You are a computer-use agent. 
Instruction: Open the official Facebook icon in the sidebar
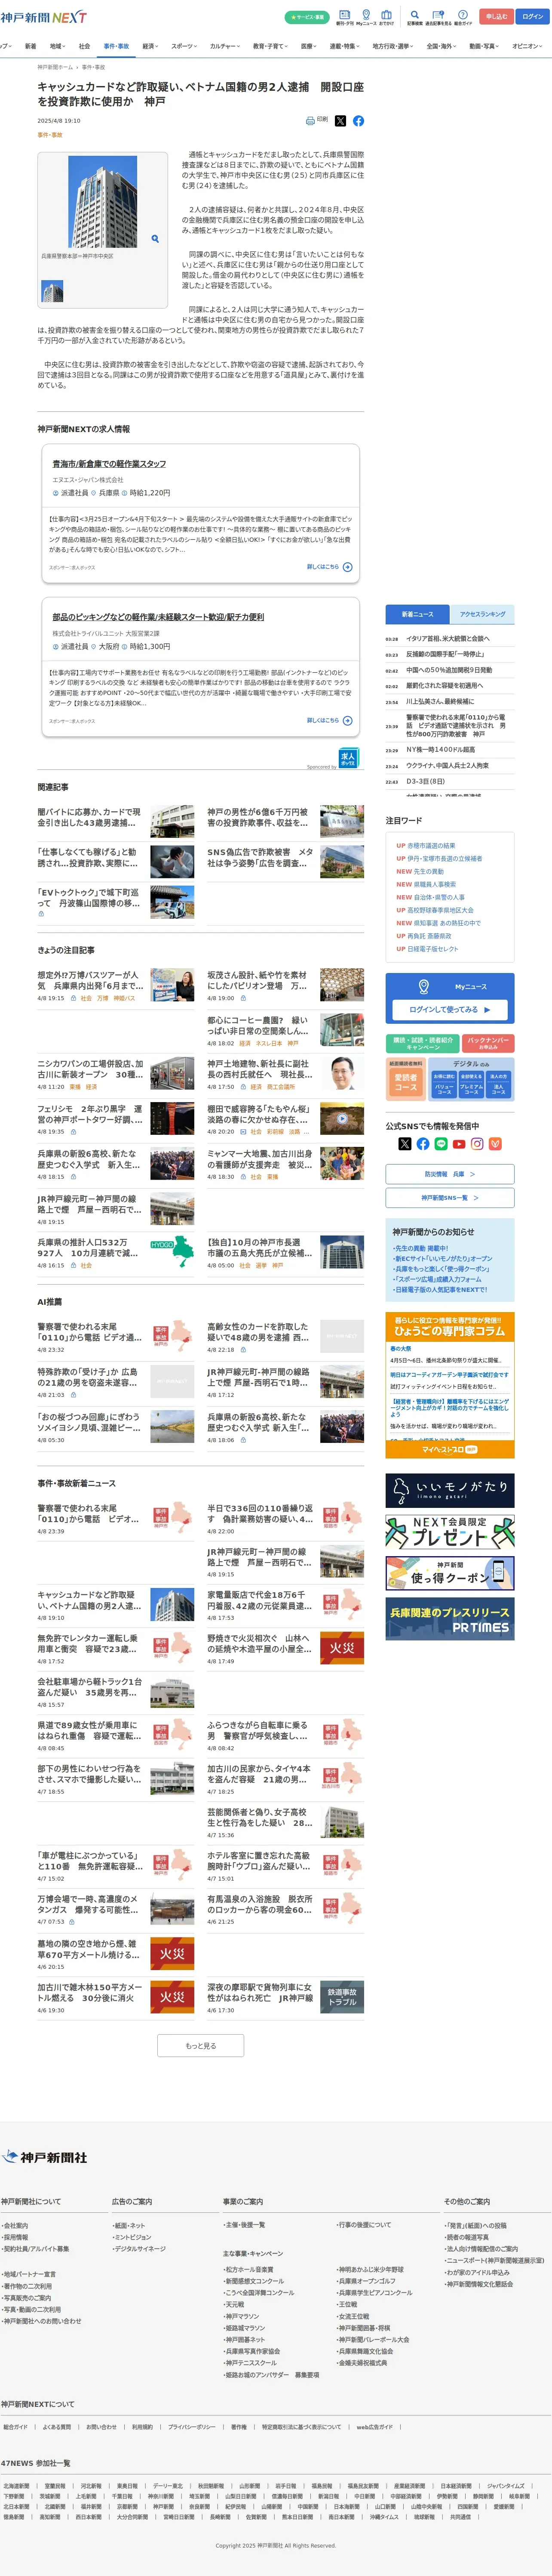point(422,1144)
